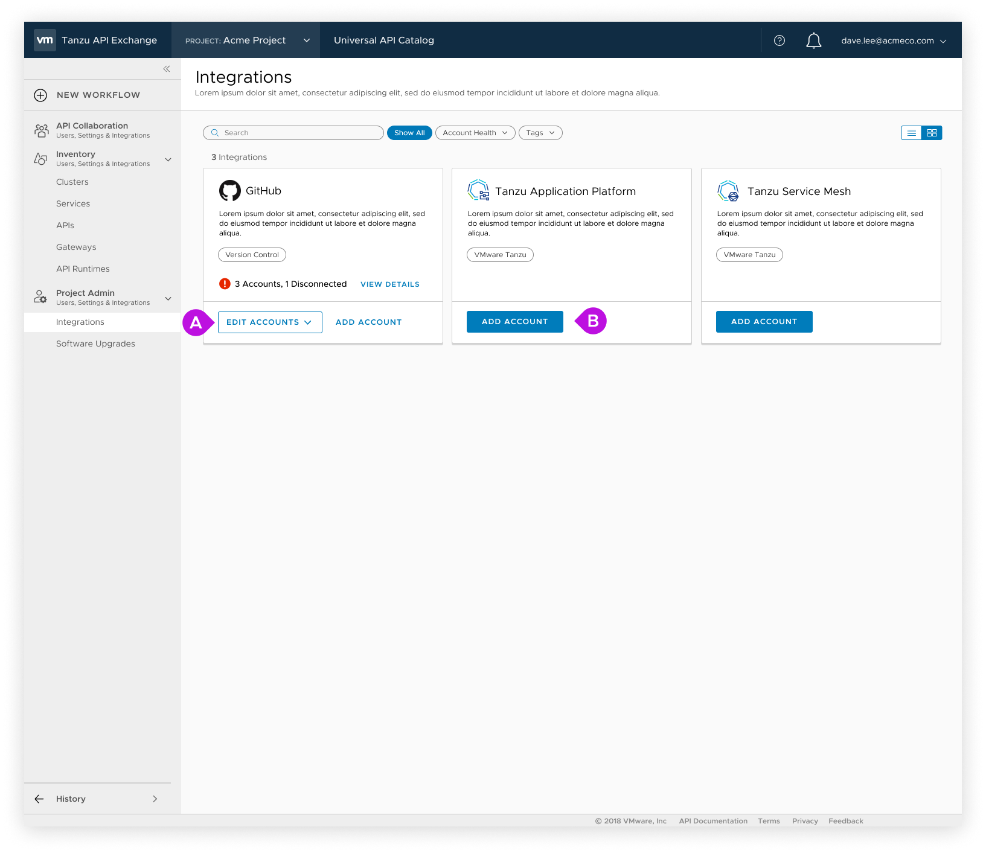Viewport: 986px width, 853px height.
Task: Open Privacy footer link
Action: tap(805, 821)
